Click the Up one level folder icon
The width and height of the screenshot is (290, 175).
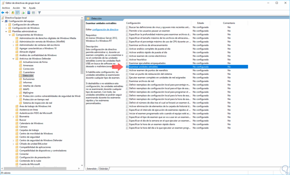pyautogui.click(x=13, y=12)
